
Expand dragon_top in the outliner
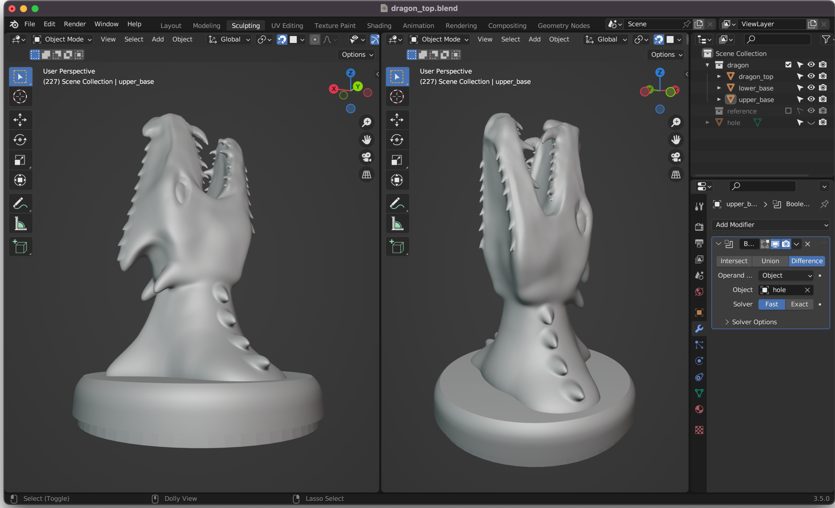719,76
